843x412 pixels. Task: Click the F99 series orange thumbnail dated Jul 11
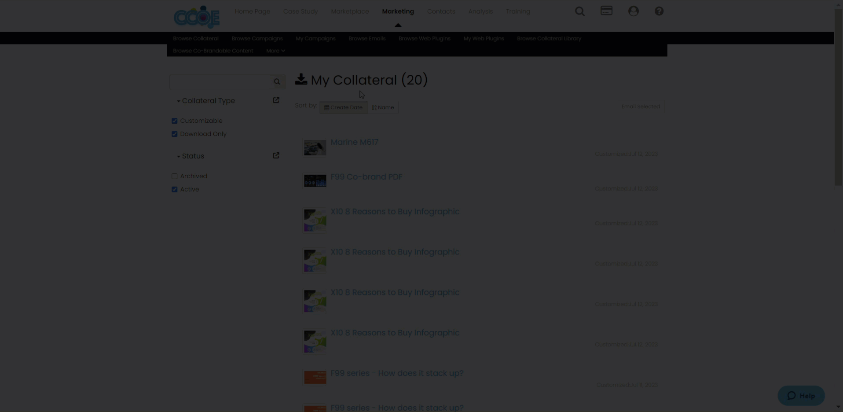[x=315, y=377]
